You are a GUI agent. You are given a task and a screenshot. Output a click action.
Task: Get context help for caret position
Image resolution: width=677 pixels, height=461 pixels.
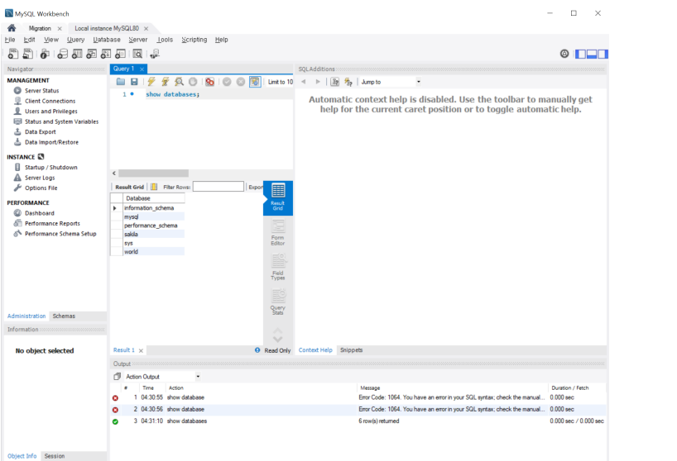click(334, 82)
